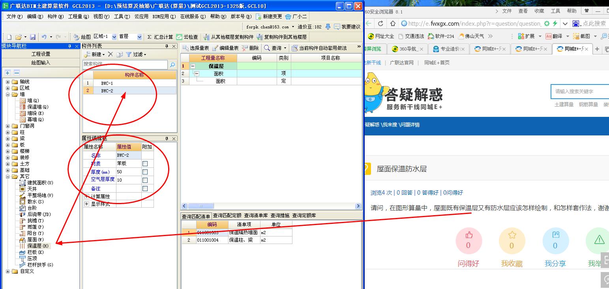Open the 区域-1 dropdown
Viewport: 609px width, 289px height.
click(x=114, y=37)
